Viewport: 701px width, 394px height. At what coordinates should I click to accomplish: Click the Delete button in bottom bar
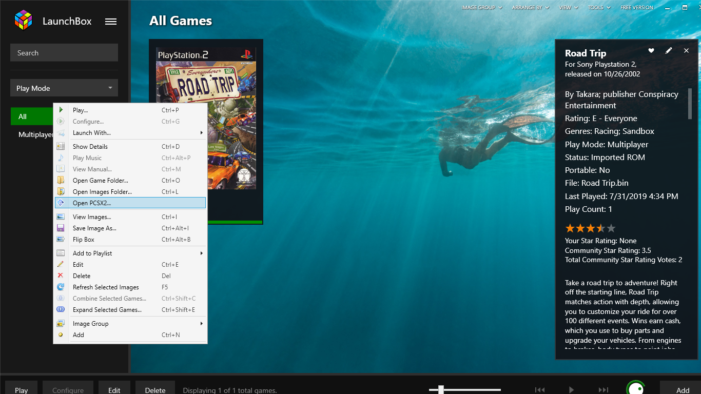click(x=155, y=388)
